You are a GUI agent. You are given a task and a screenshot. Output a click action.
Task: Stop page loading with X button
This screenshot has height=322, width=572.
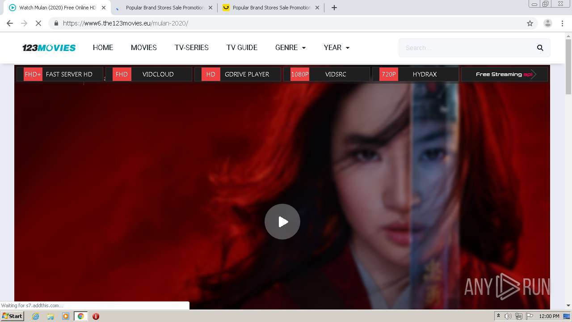tap(38, 23)
